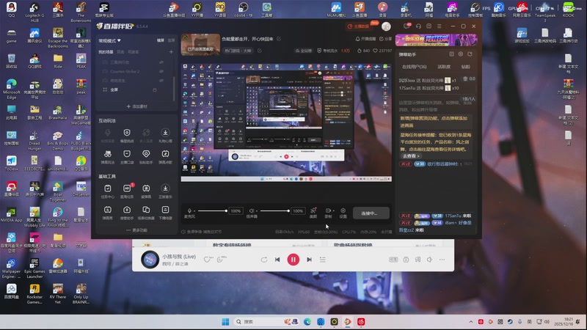587x330 pixels.
Task: Click the 录制 record icon
Action: (x=328, y=210)
